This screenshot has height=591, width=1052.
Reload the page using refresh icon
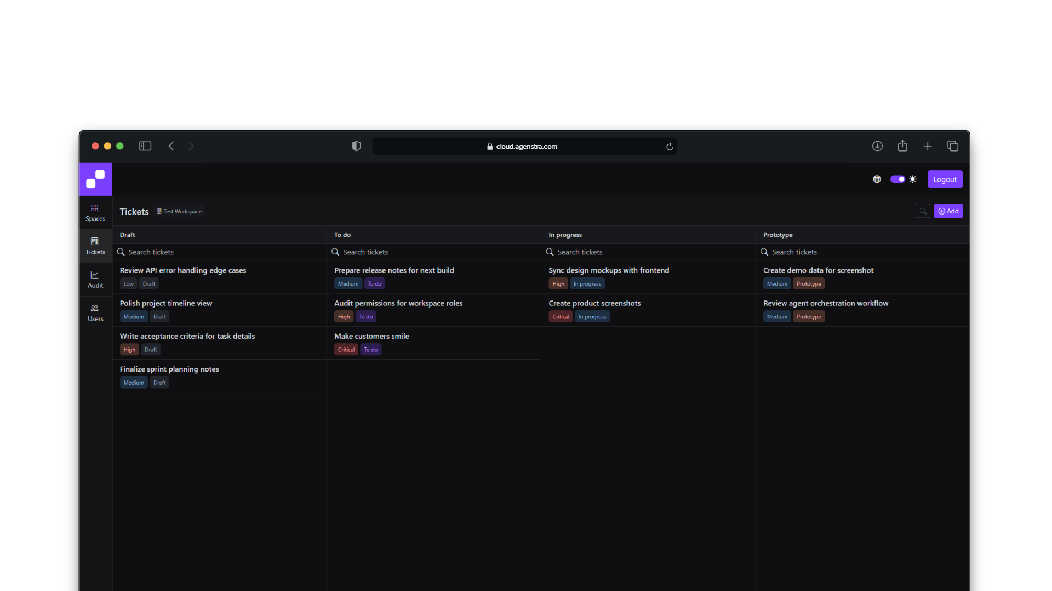[x=669, y=147]
